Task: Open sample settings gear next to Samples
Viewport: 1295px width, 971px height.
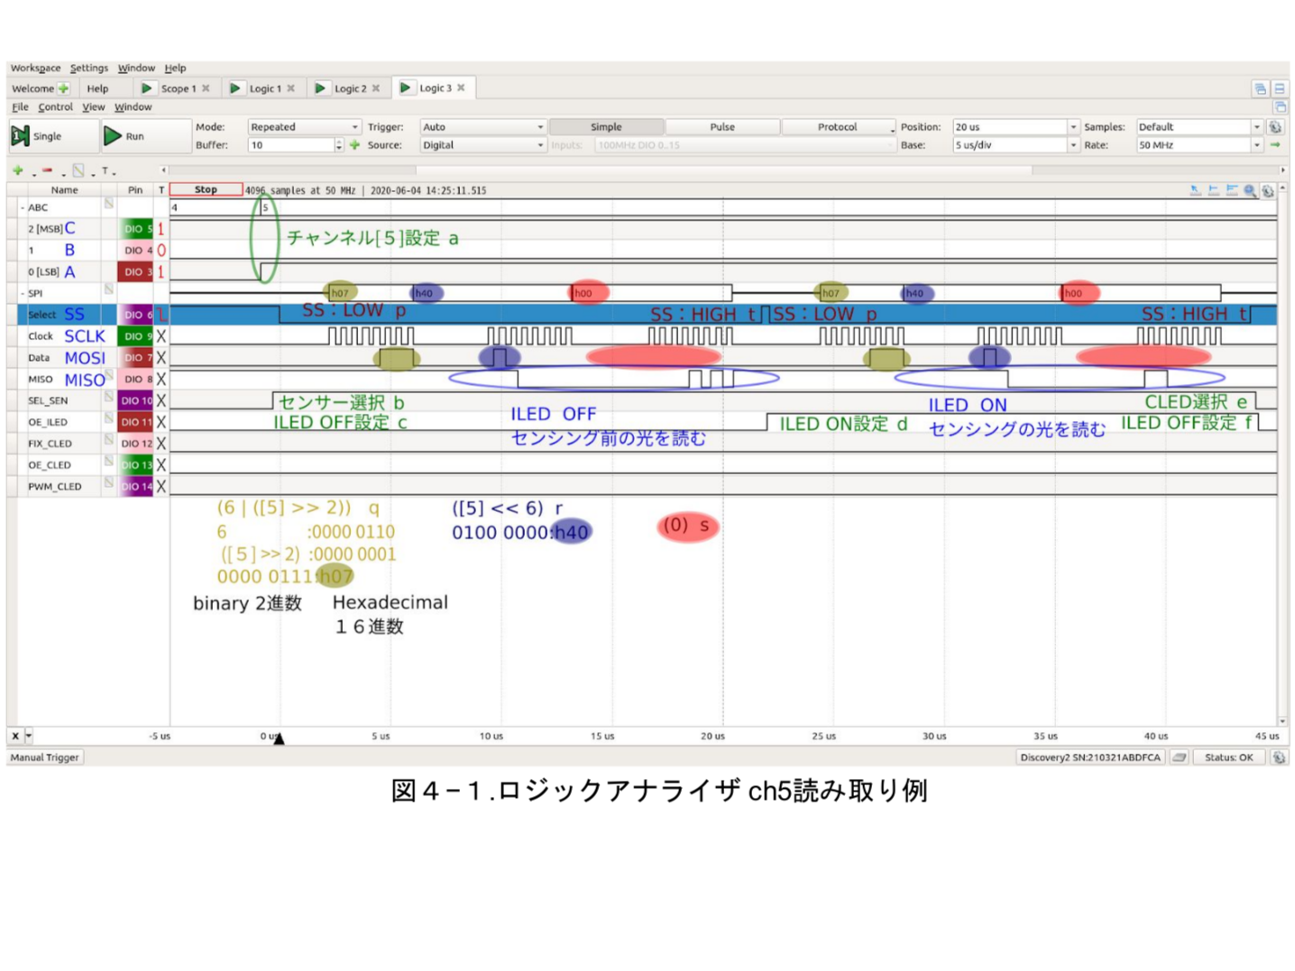Action: tap(1275, 127)
